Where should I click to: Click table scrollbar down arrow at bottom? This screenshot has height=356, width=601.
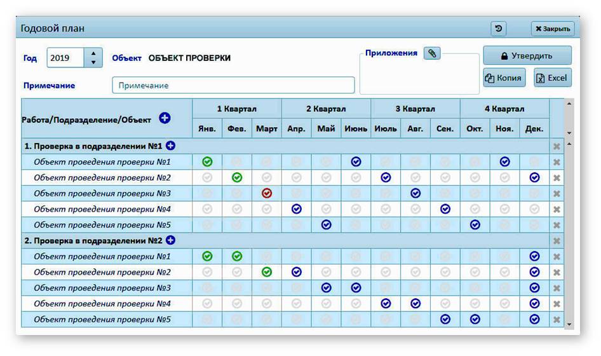(569, 324)
